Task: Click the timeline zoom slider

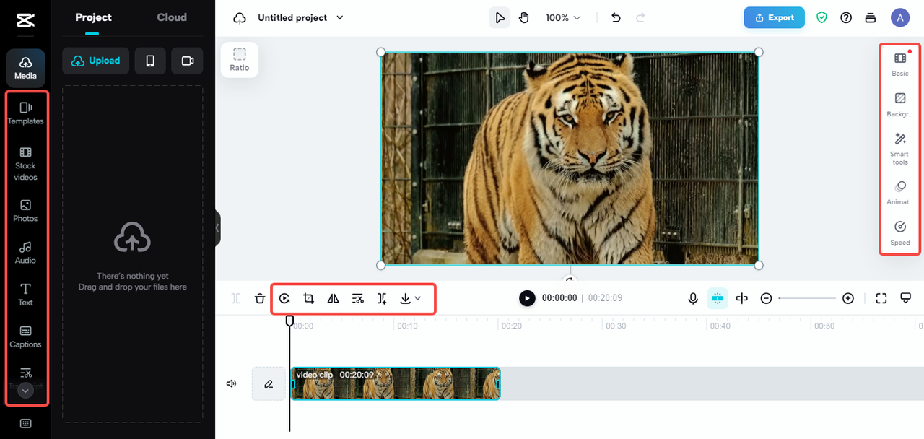Action: click(x=807, y=298)
